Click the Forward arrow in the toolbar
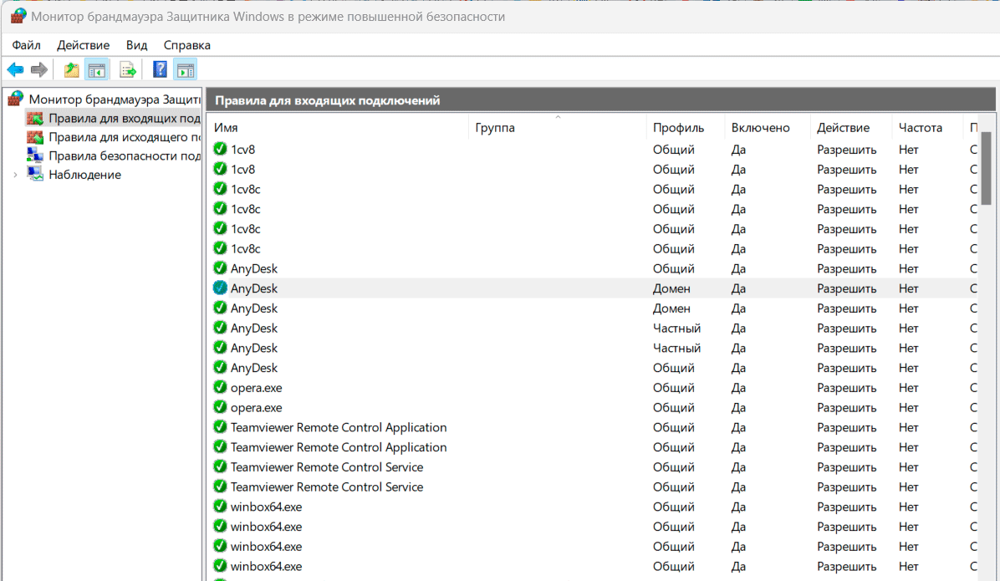Screen dimensions: 1000x581 [x=38, y=70]
